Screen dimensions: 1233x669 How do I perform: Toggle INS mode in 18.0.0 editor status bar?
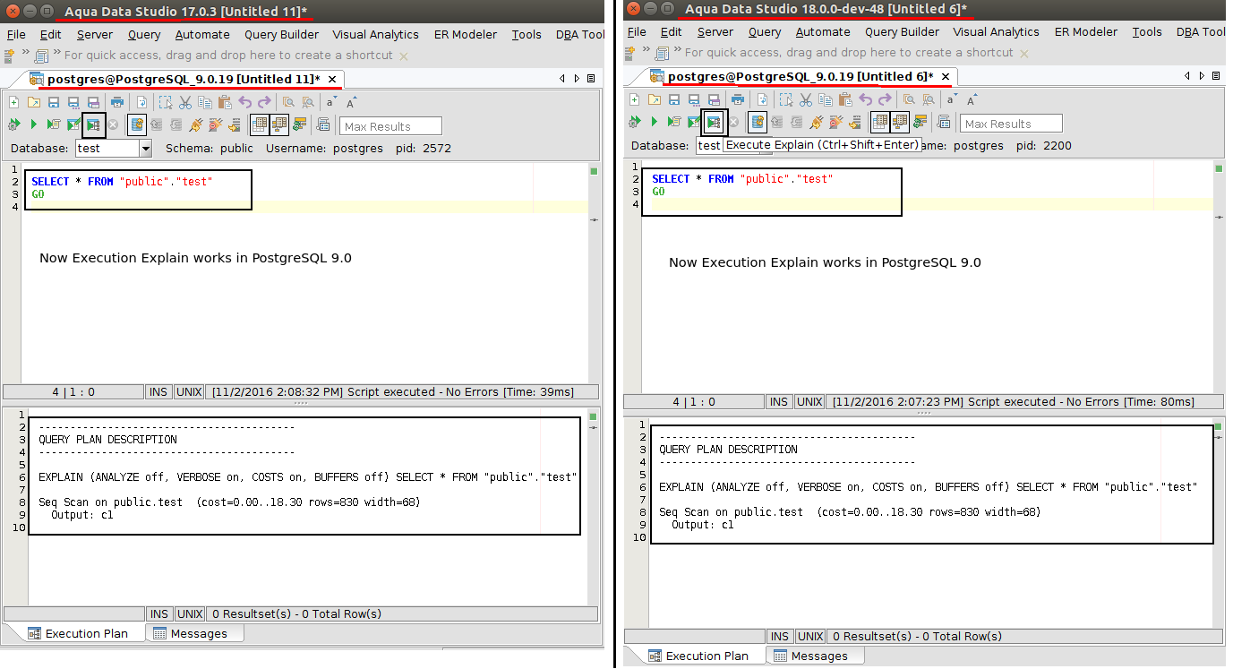point(779,402)
